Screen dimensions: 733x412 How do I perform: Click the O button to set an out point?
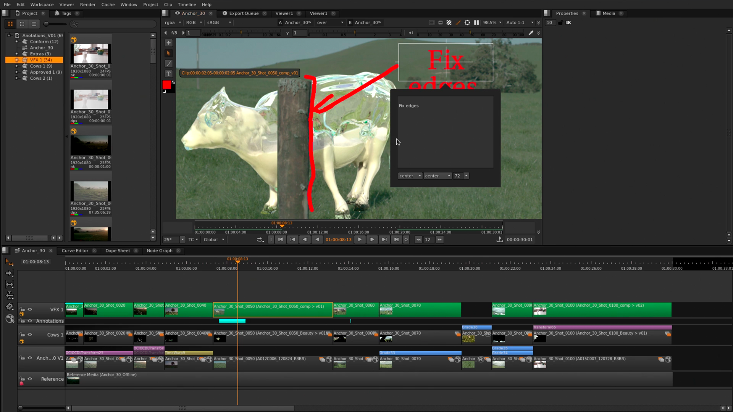406,240
